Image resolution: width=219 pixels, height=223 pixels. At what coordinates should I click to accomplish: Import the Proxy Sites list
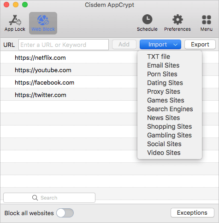click(x=164, y=91)
